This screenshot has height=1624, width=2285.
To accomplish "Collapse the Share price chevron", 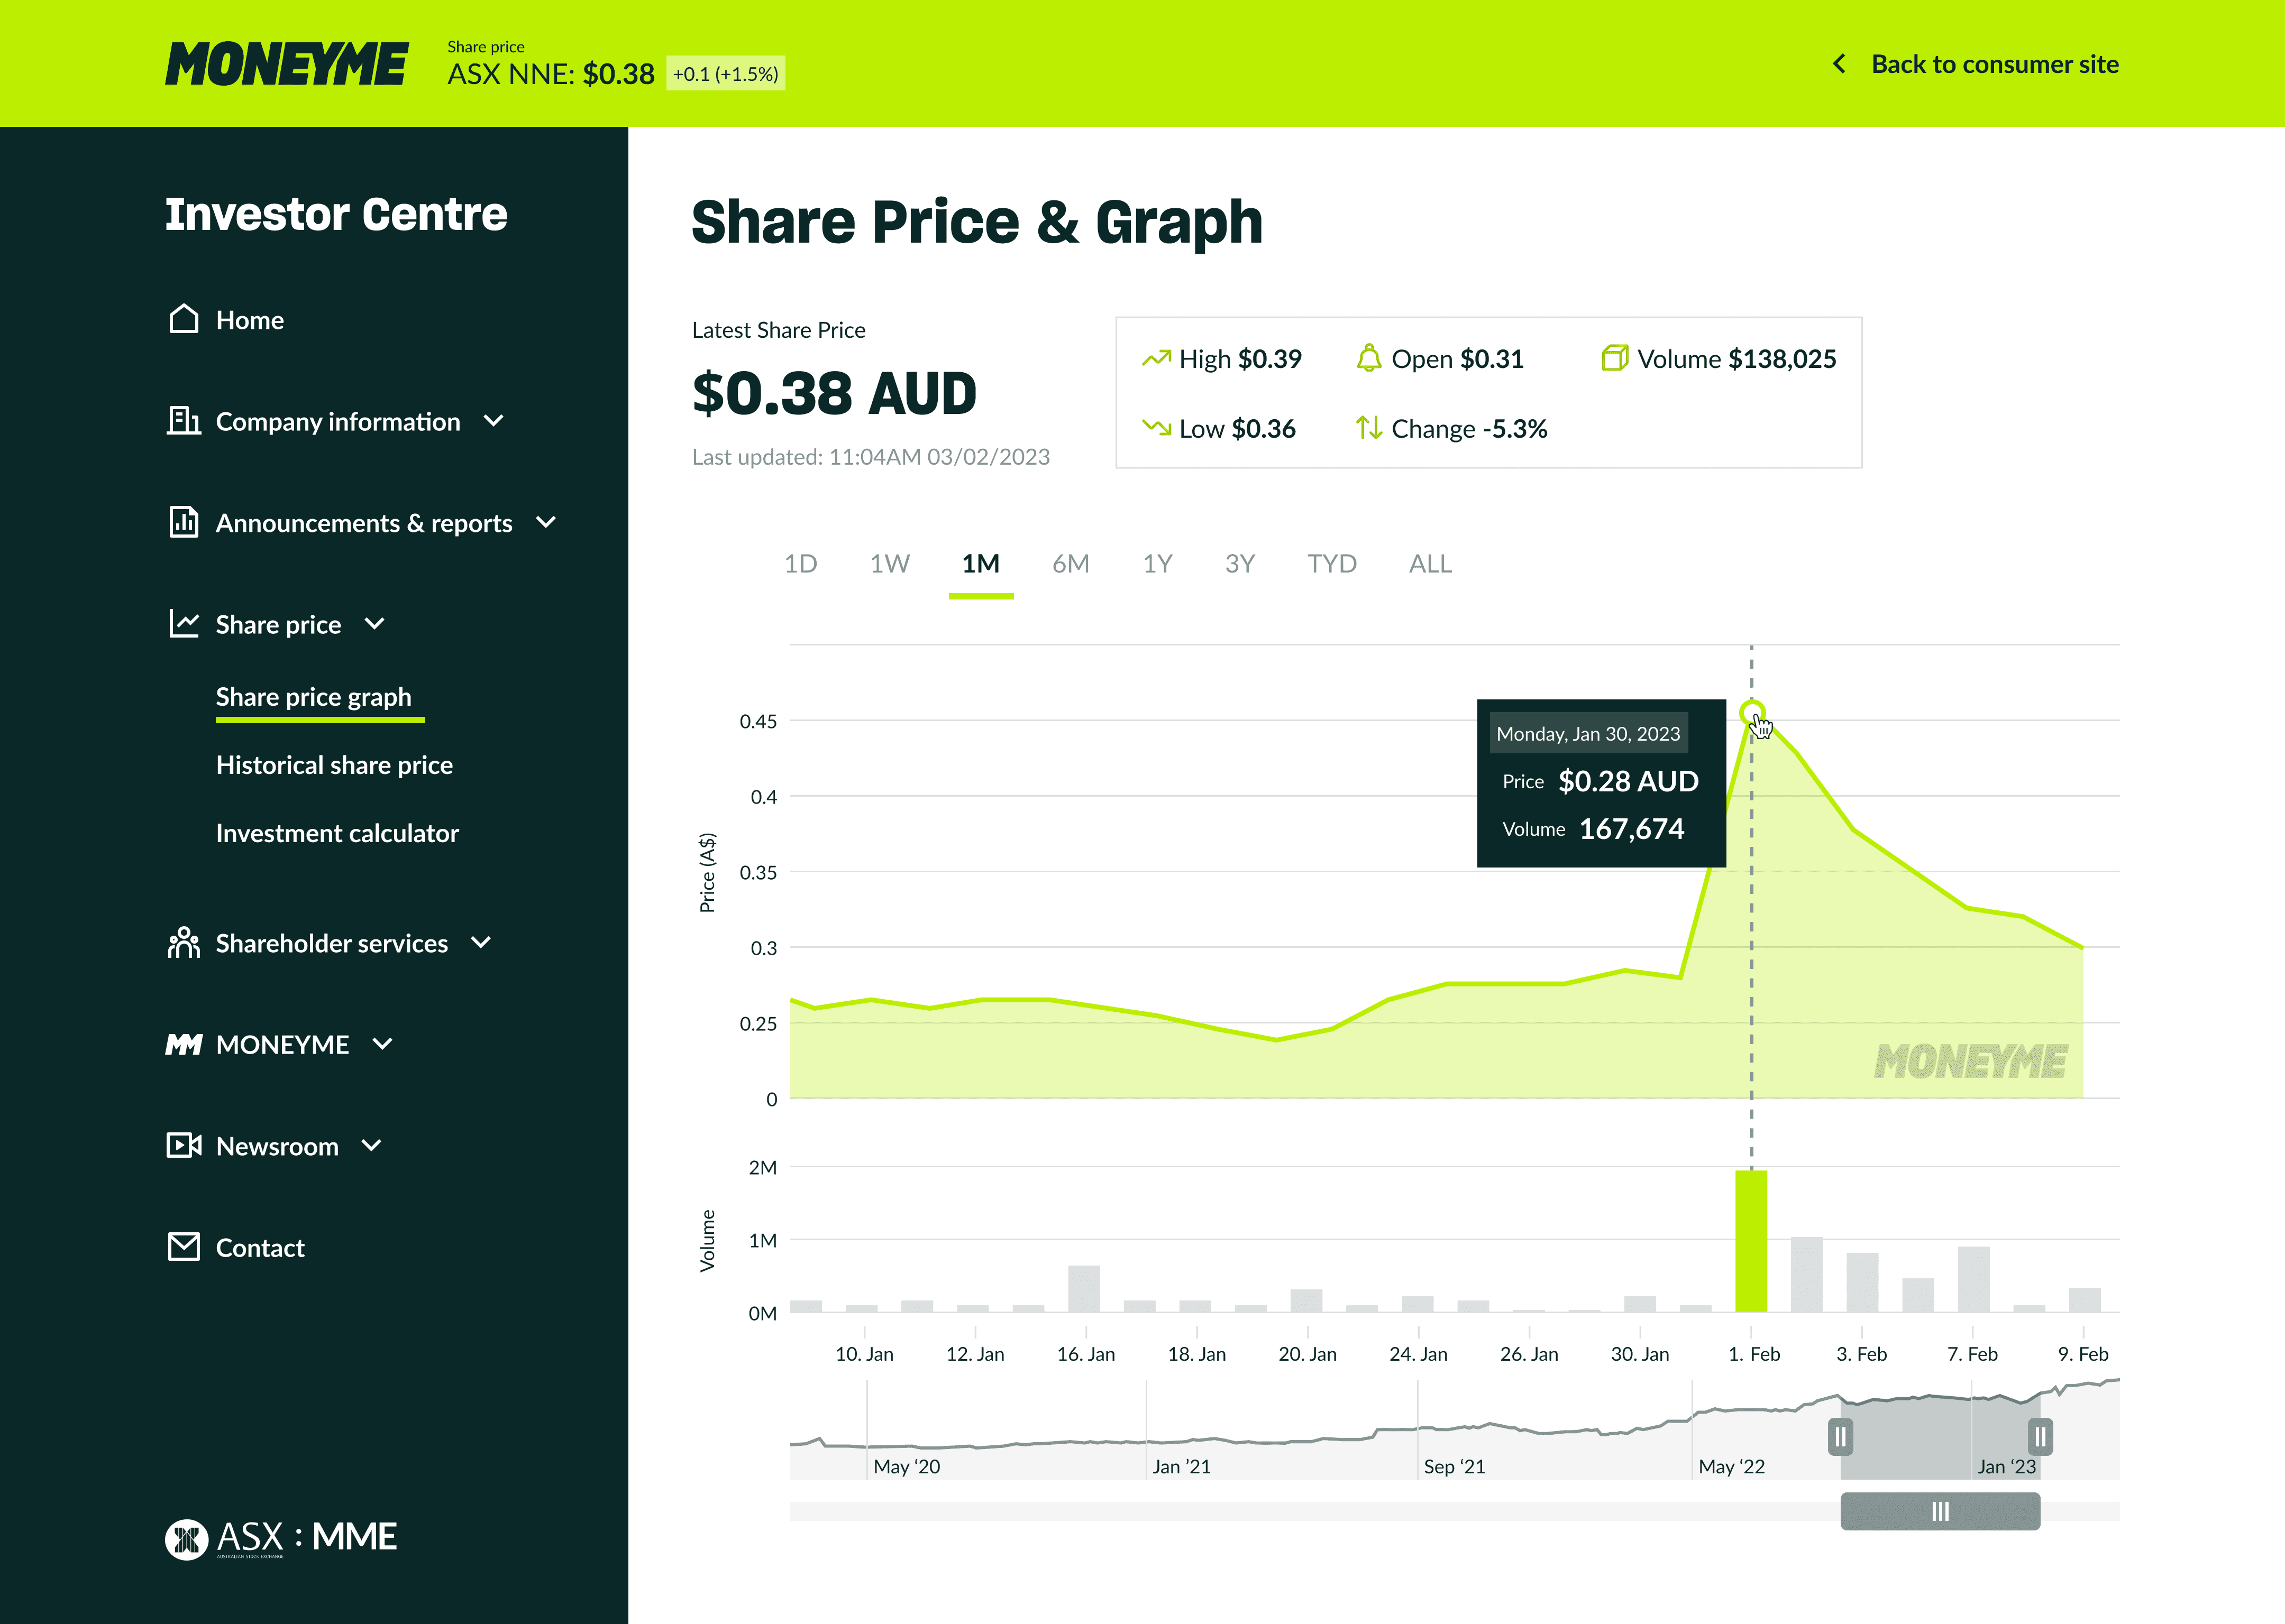I will [x=375, y=624].
